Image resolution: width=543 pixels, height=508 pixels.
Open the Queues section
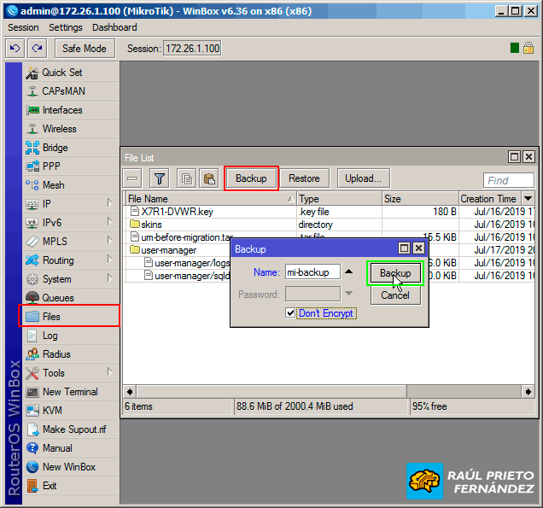point(58,298)
